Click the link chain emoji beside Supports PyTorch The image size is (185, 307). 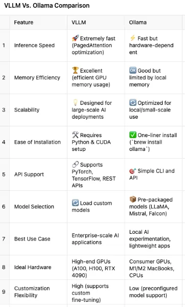pyautogui.click(x=75, y=164)
